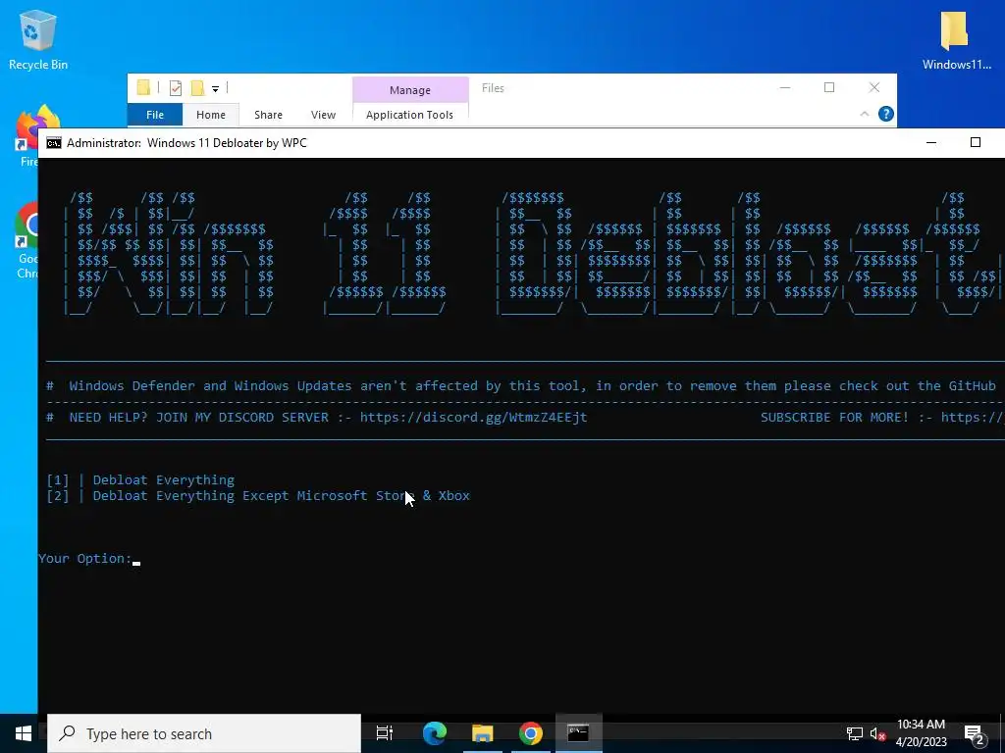1005x753 pixels.
Task: Maximize the Debloater command window
Action: tap(976, 142)
